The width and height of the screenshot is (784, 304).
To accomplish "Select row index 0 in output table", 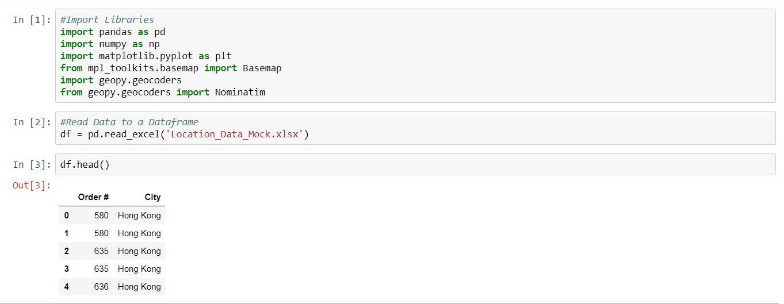I will point(67,216).
